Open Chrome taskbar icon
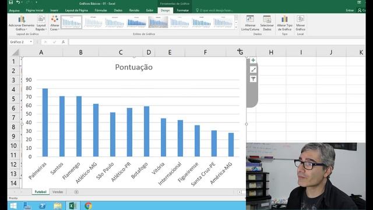 88,206
